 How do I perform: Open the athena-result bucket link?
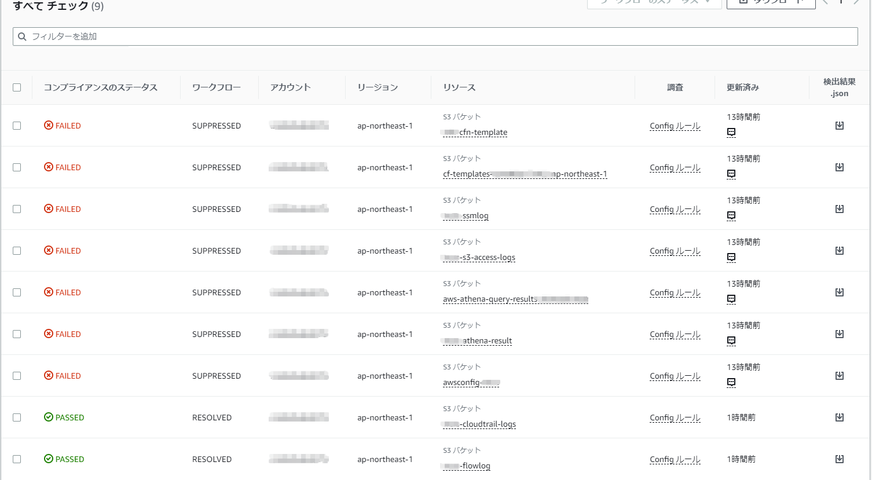pyautogui.click(x=477, y=341)
